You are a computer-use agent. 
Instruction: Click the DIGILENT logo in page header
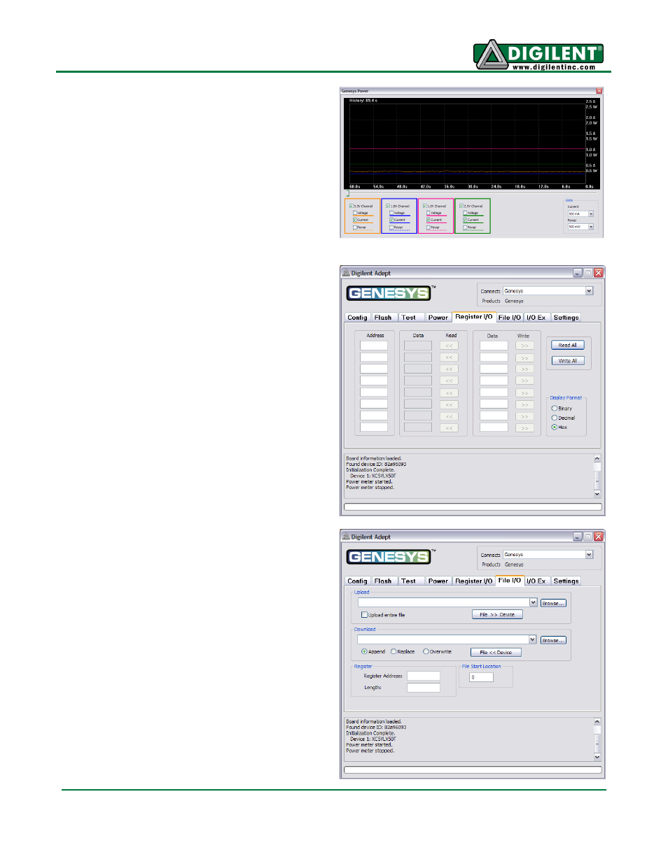(538, 55)
